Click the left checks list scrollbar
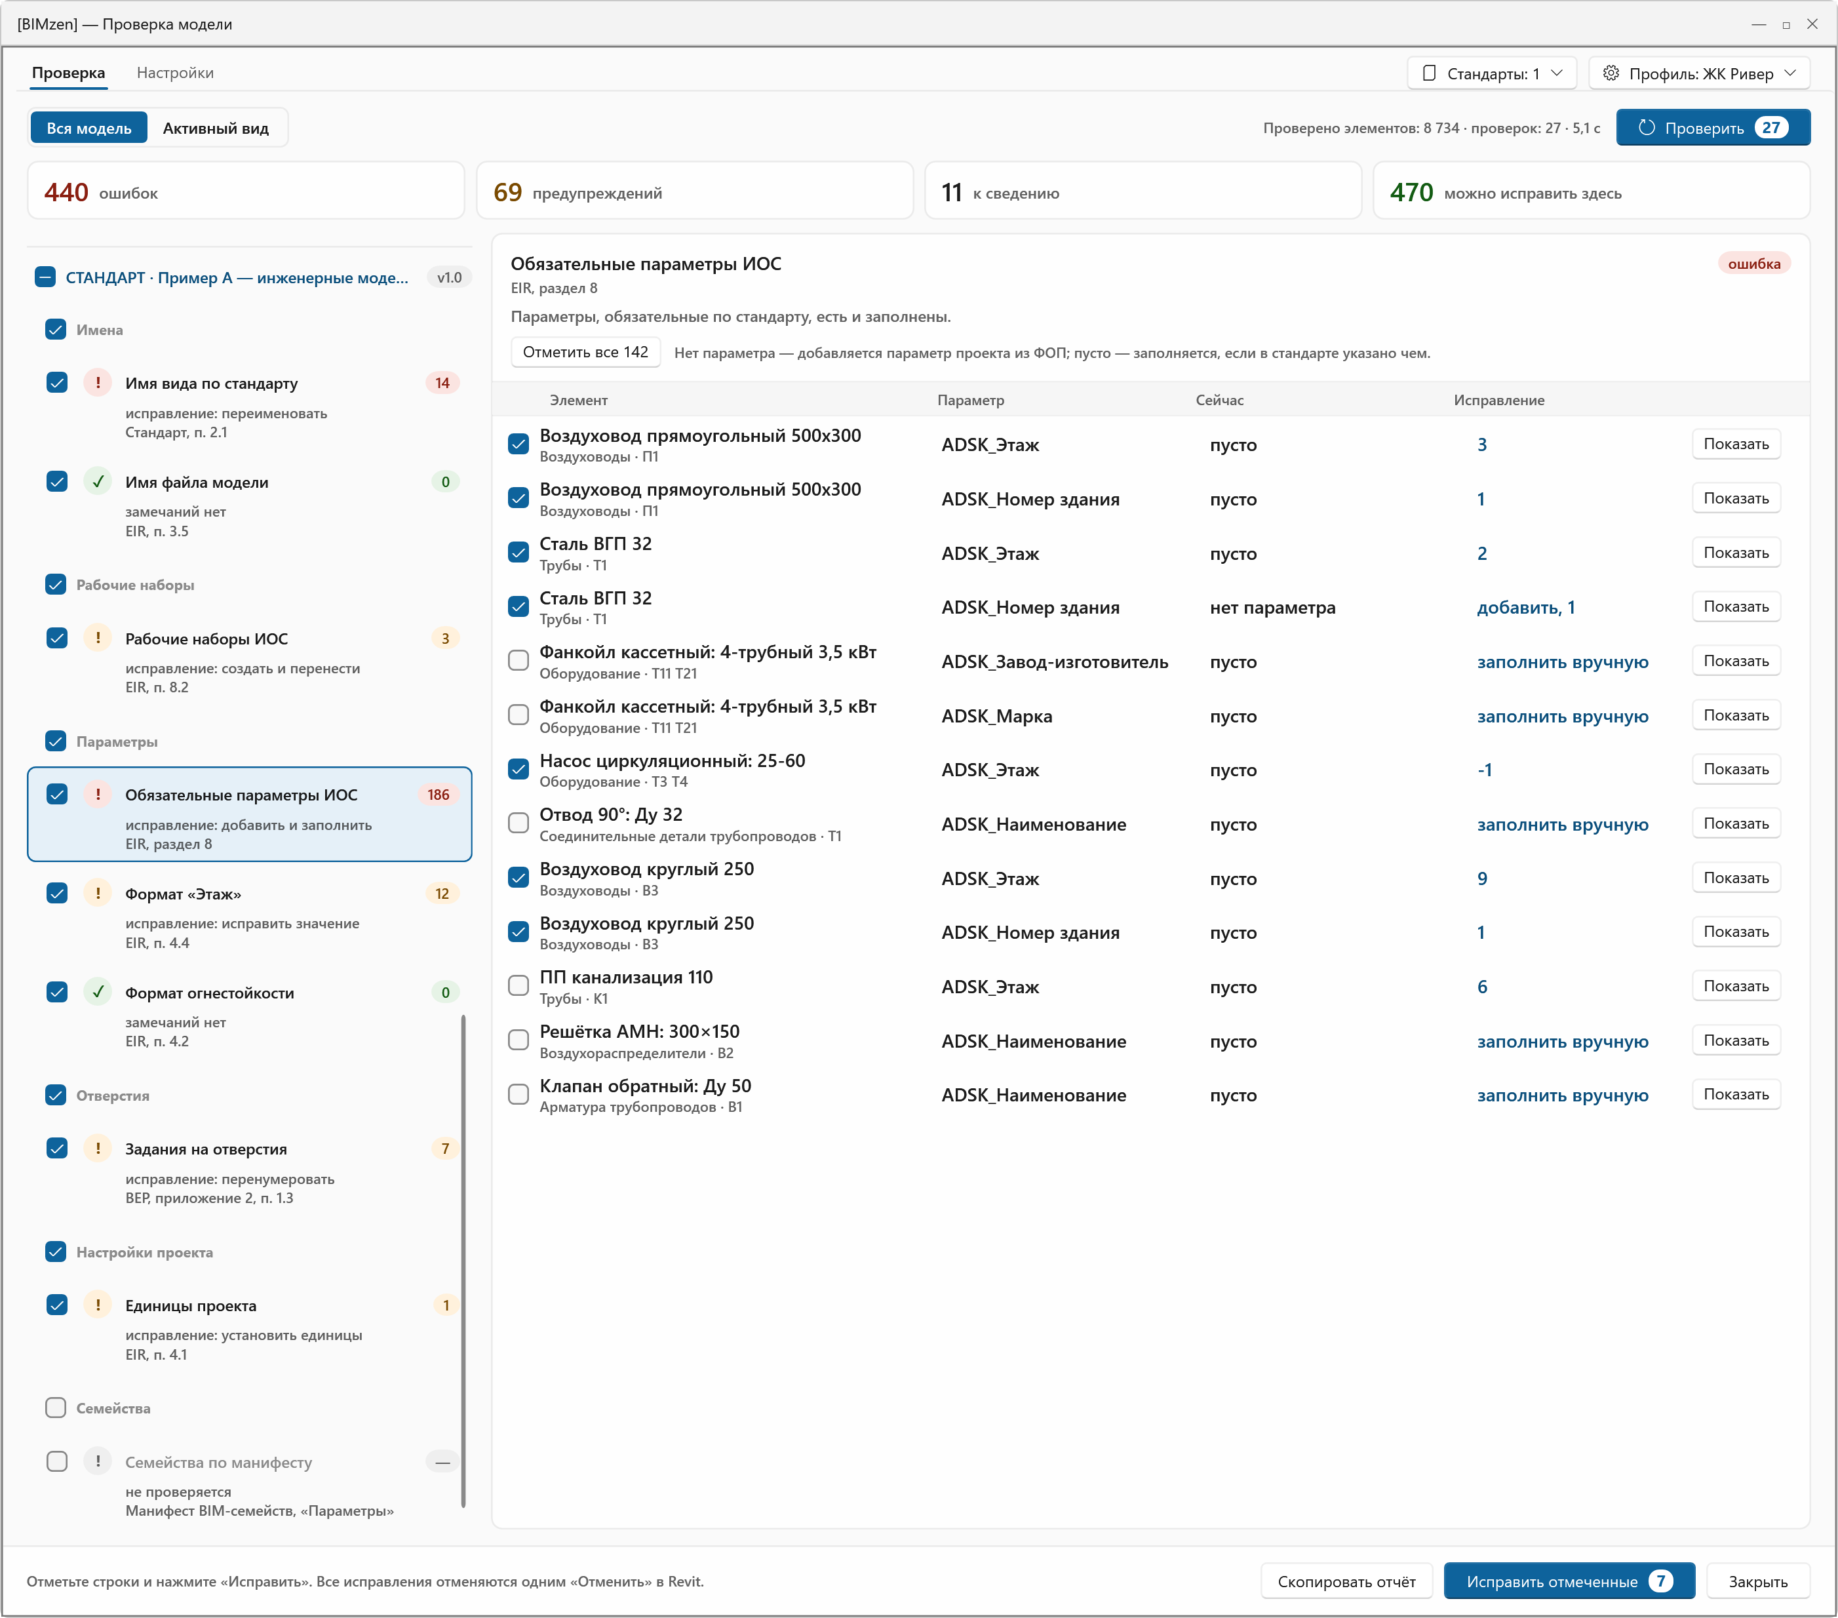1838x1618 pixels. [x=463, y=1261]
